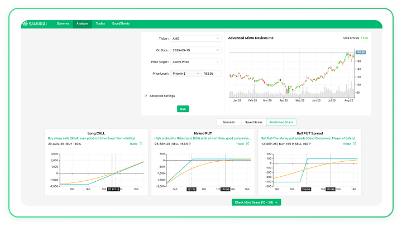Click the 182.95 price label on chart

click(360, 52)
